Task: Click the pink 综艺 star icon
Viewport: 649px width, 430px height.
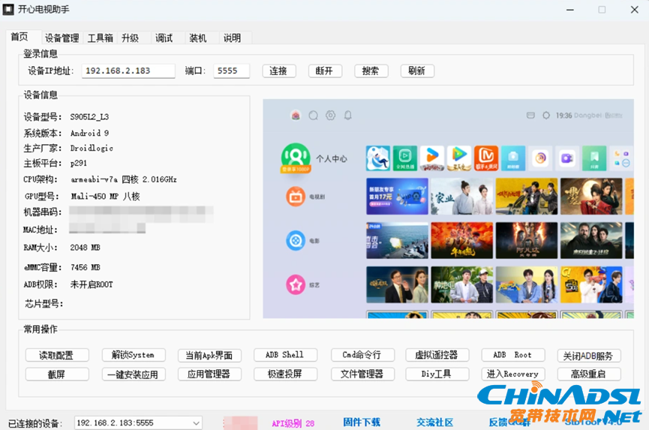Action: tap(296, 284)
